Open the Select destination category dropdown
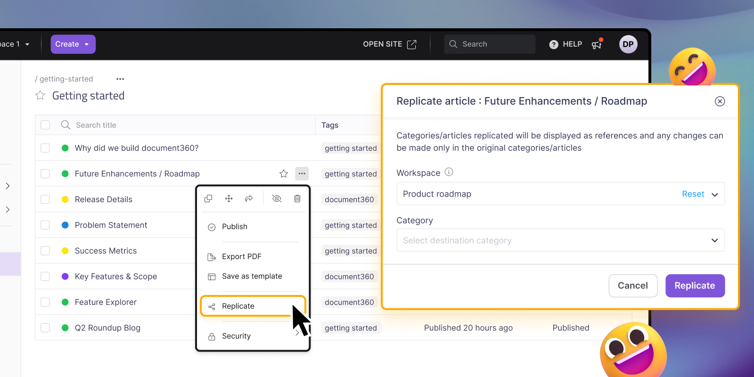The height and width of the screenshot is (377, 754). pyautogui.click(x=560, y=240)
